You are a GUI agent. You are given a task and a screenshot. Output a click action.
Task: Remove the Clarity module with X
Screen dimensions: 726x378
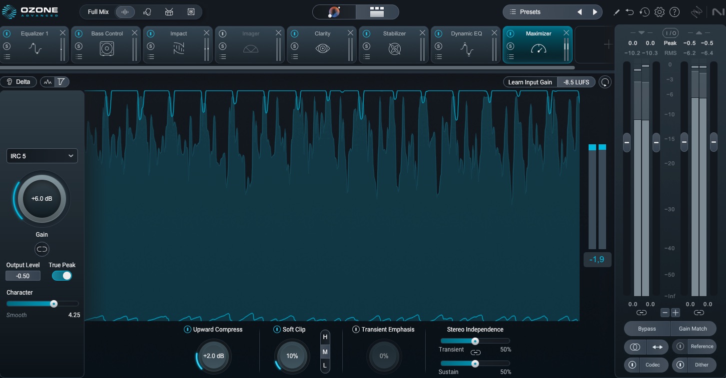point(350,33)
